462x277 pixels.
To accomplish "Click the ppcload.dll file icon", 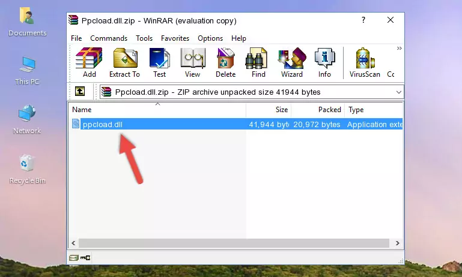I will click(76, 124).
